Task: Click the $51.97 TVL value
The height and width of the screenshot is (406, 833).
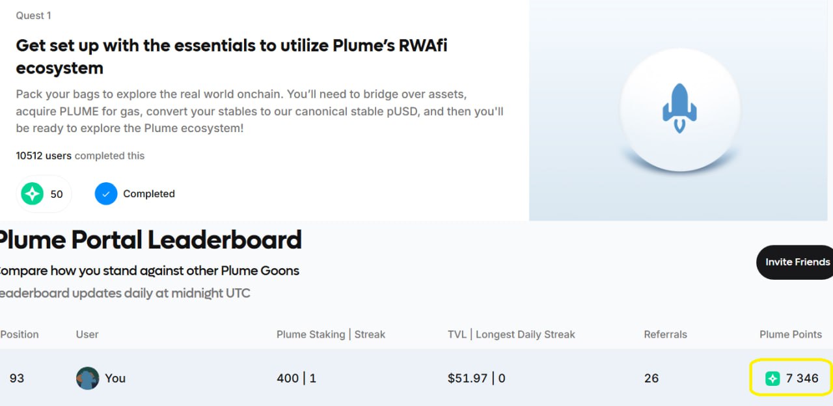Action: point(467,378)
